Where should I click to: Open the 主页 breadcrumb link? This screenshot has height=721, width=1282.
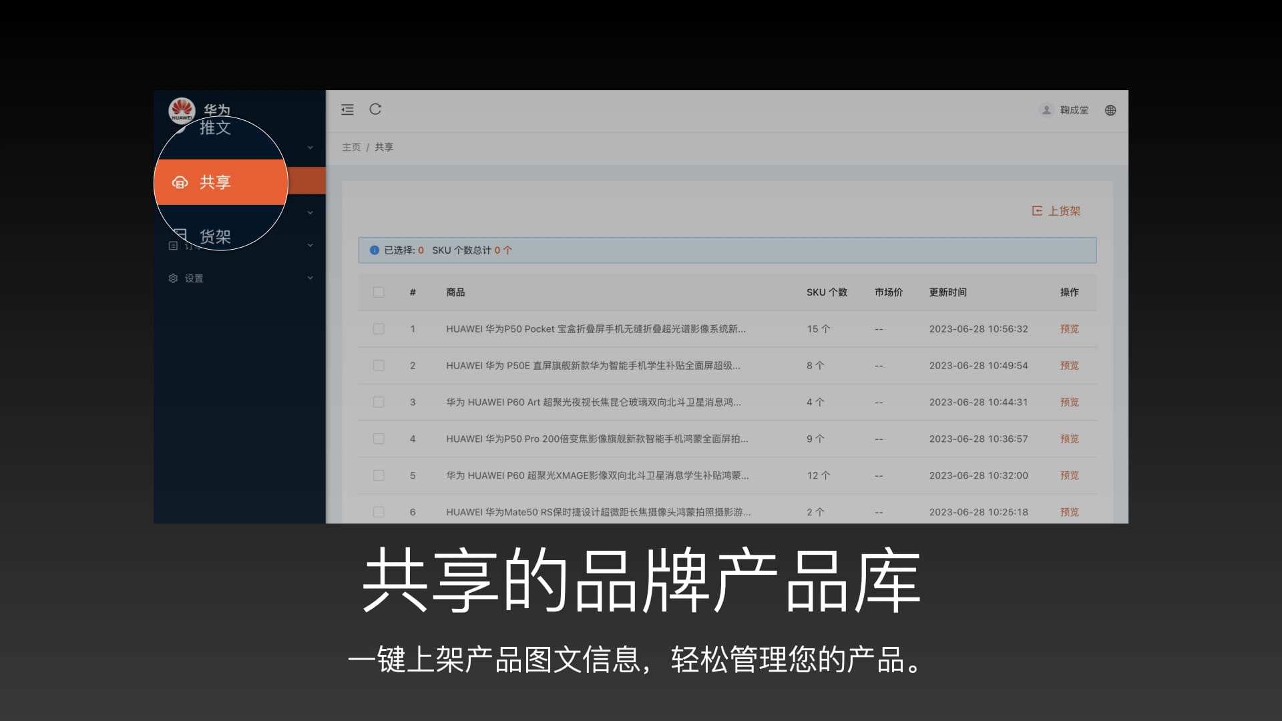click(x=351, y=148)
